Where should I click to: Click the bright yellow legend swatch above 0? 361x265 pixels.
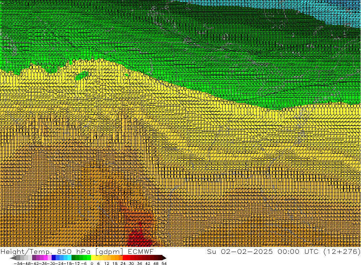(93, 258)
